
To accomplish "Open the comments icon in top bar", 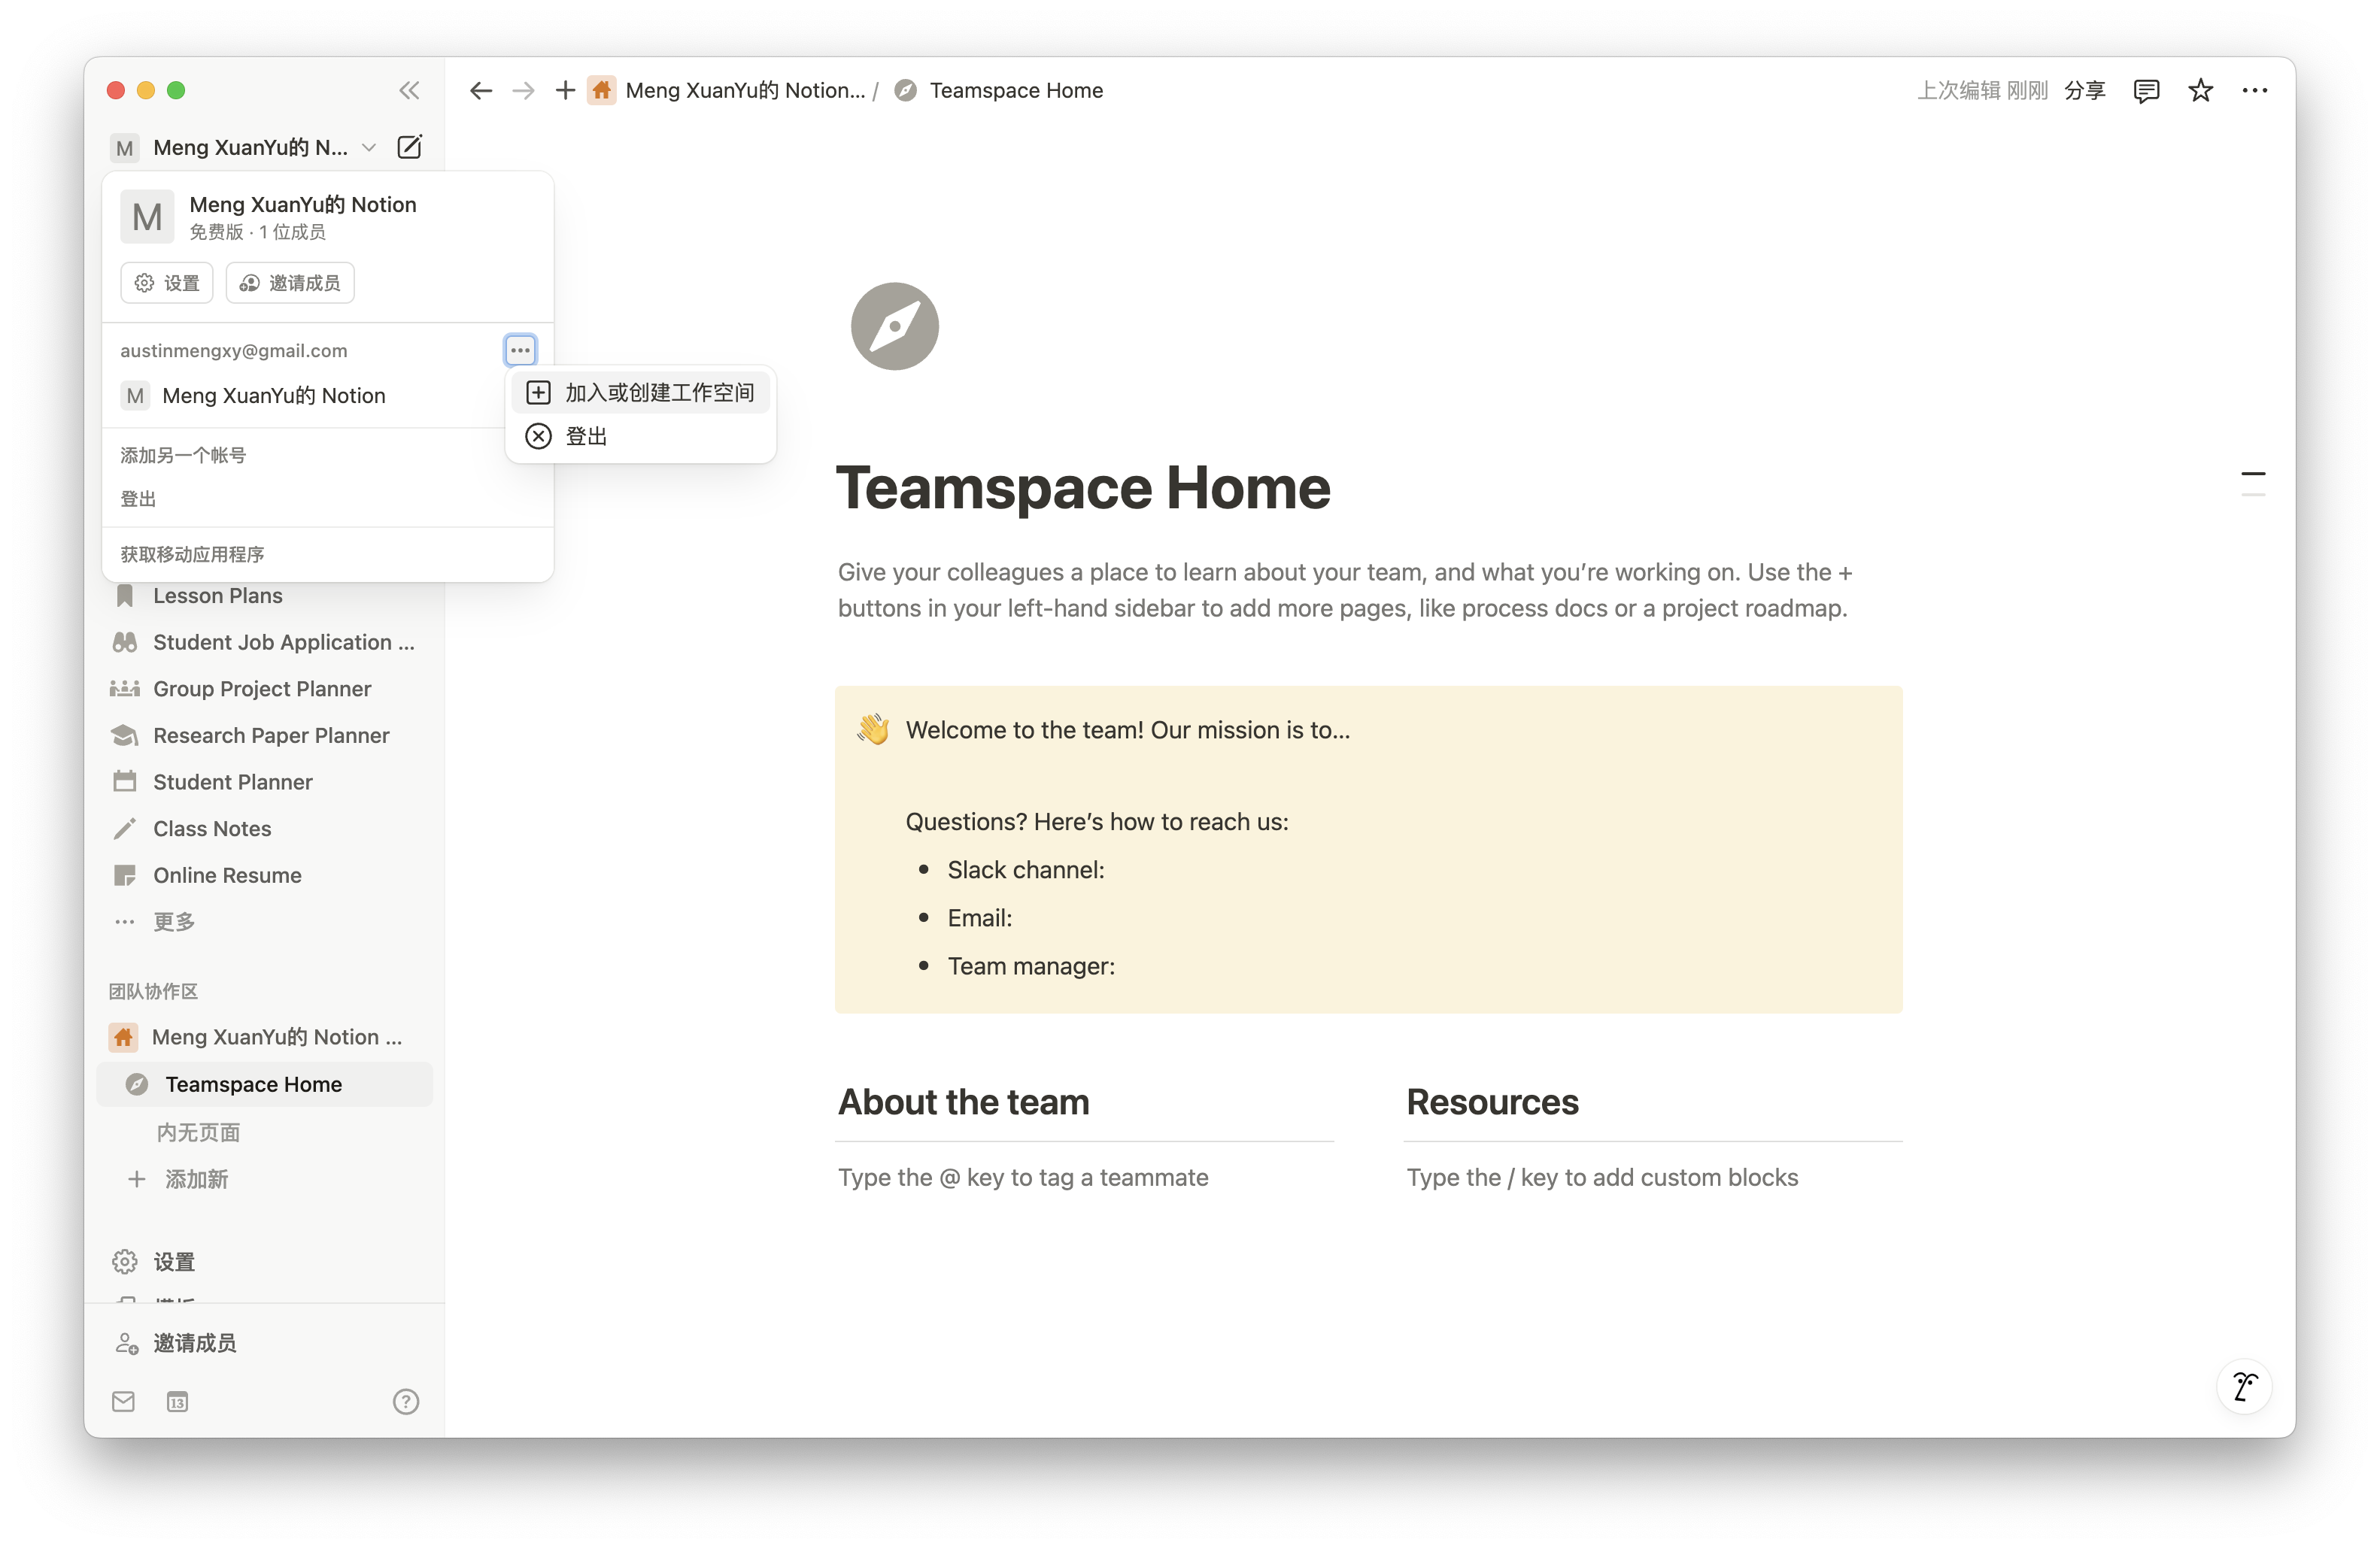I will [2145, 91].
